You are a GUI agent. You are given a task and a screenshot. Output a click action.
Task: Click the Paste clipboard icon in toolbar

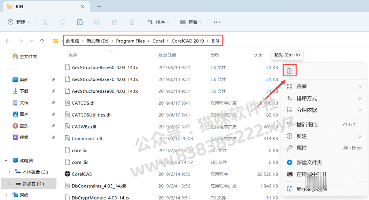tap(80, 22)
